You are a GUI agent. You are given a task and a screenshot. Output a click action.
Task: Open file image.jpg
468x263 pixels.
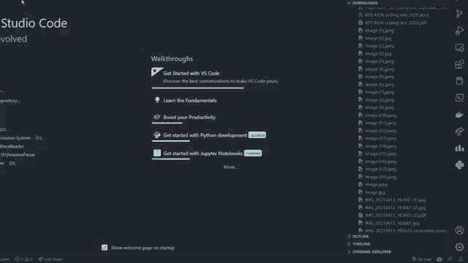coord(375,192)
